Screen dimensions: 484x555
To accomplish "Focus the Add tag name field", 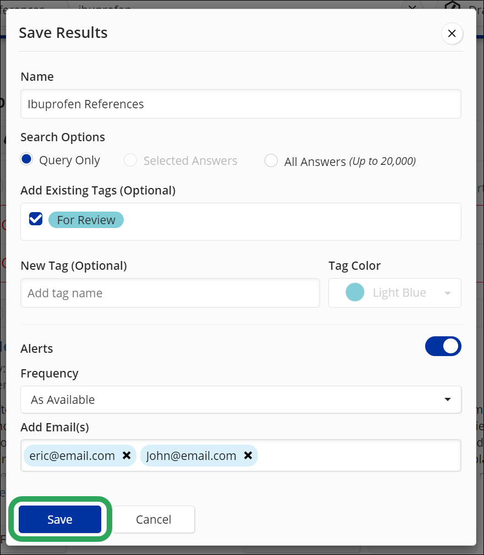I will pyautogui.click(x=170, y=293).
